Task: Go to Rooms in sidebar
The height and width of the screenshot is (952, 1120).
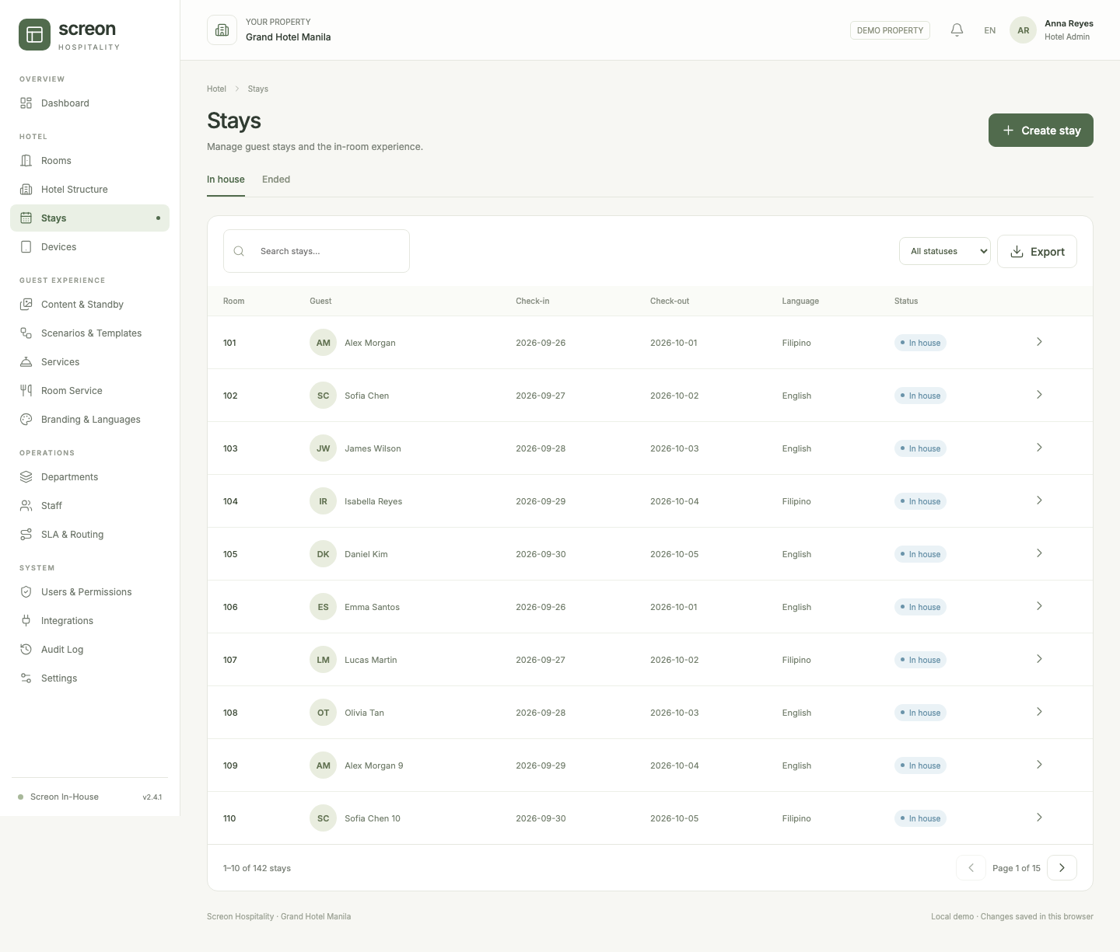Action: point(90,161)
